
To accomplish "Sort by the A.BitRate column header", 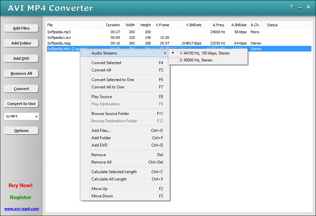I will [x=238, y=25].
